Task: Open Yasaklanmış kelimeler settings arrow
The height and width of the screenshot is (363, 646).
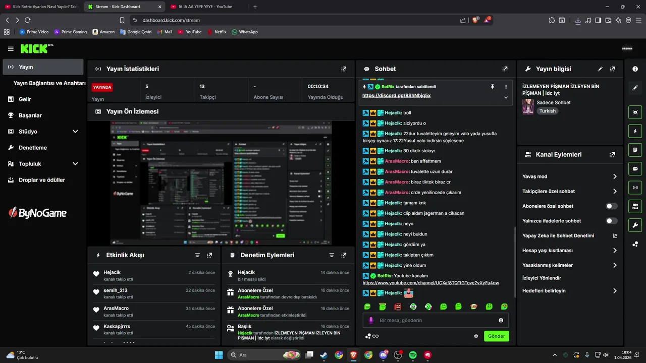Action: click(x=615, y=265)
